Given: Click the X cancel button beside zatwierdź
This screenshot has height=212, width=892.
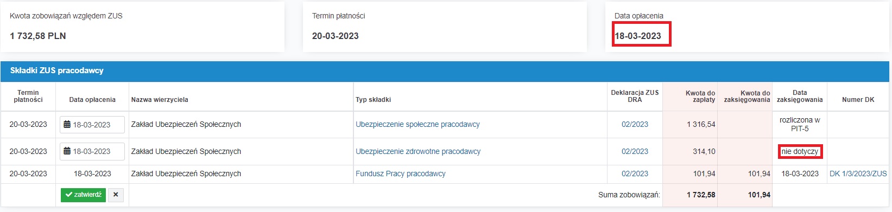Looking at the screenshot, I should [x=116, y=195].
